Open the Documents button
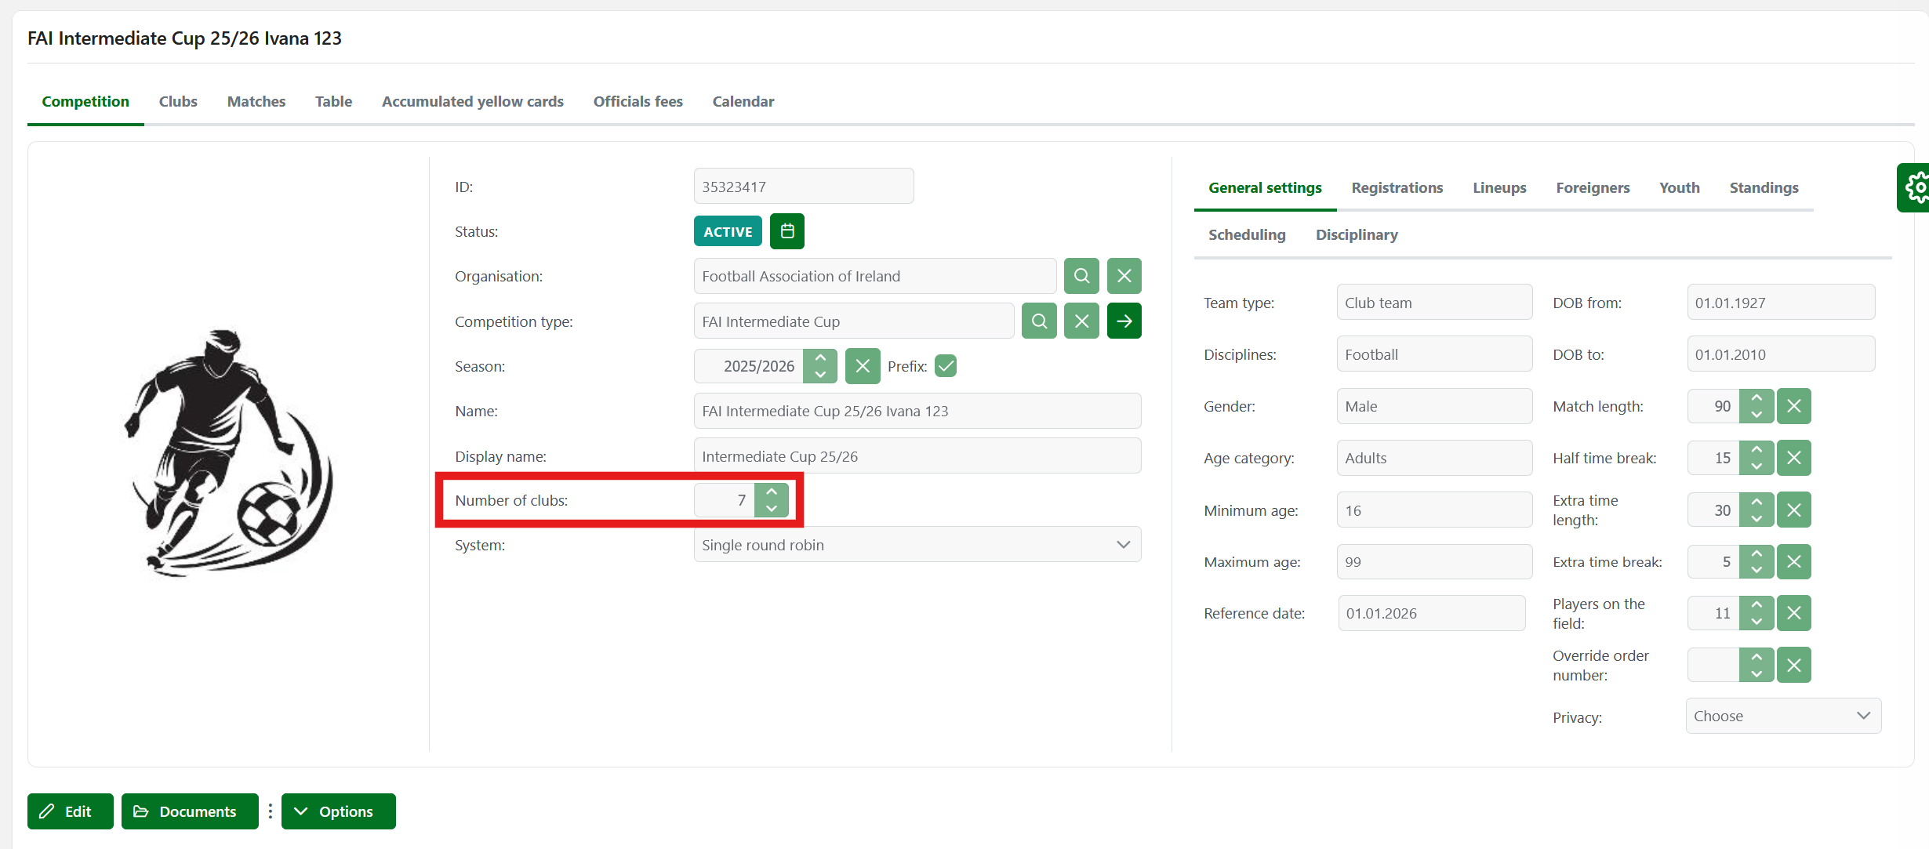 tap(189, 811)
